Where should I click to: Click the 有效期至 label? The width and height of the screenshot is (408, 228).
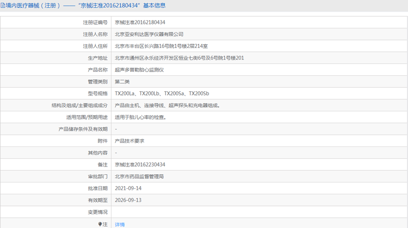click(x=97, y=200)
